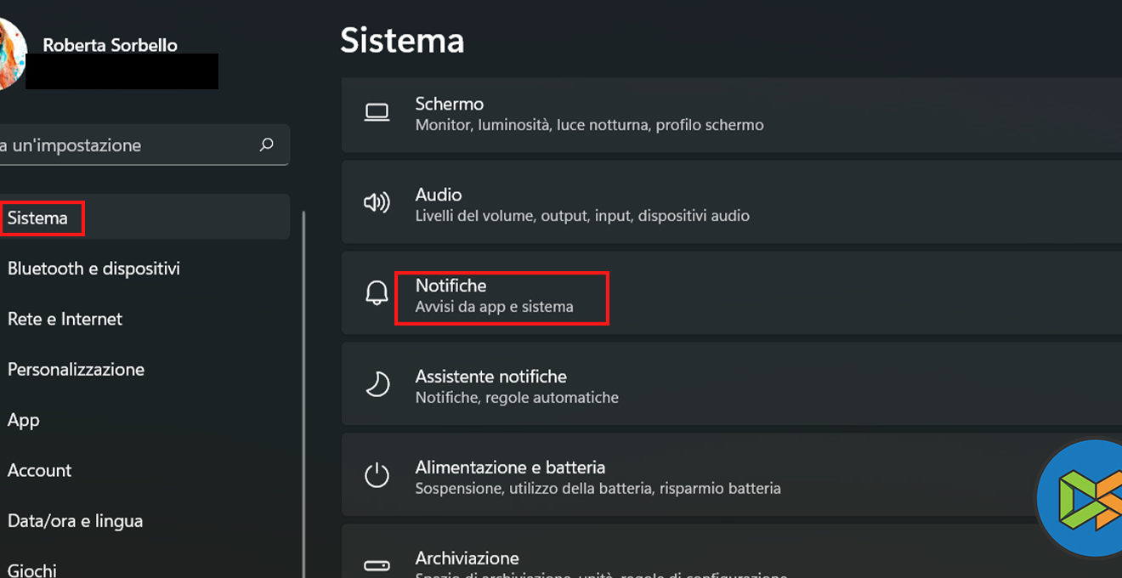
Task: Click the sidebar vertical scrollbar
Action: click(303, 382)
